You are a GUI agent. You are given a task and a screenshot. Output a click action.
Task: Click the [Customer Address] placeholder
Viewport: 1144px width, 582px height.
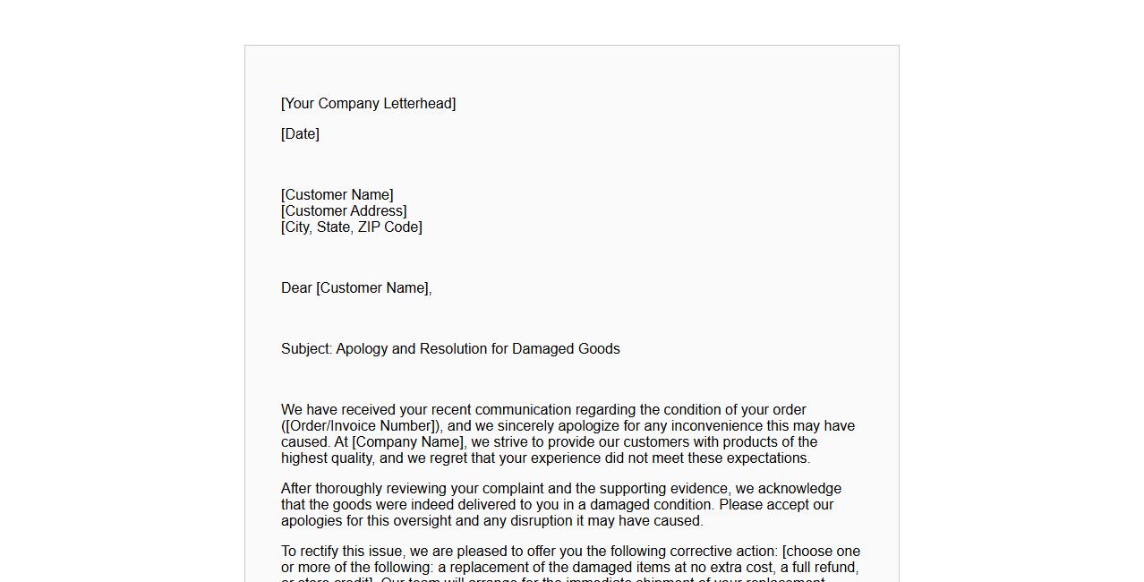[x=344, y=211]
